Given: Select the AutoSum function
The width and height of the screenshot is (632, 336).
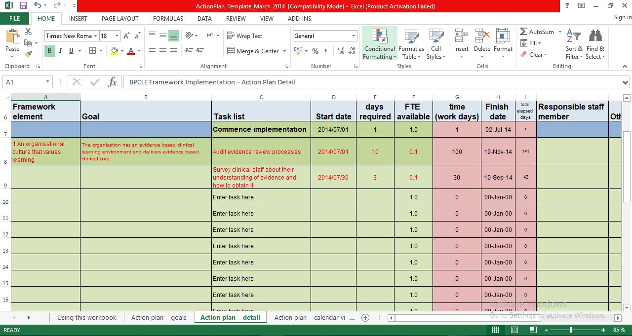Looking at the screenshot, I should pyautogui.click(x=538, y=31).
